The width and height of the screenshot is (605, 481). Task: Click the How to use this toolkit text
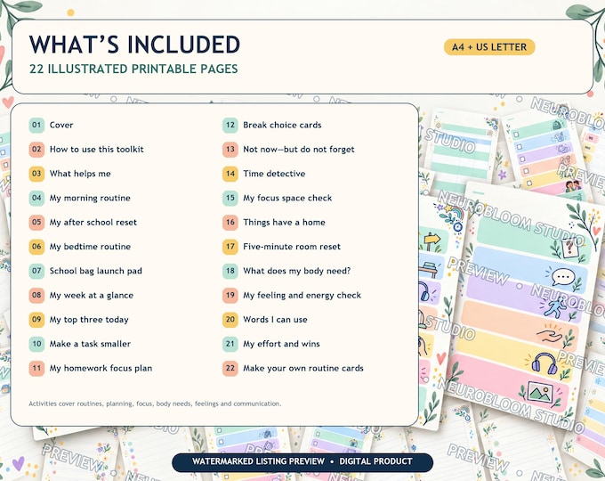tap(96, 150)
